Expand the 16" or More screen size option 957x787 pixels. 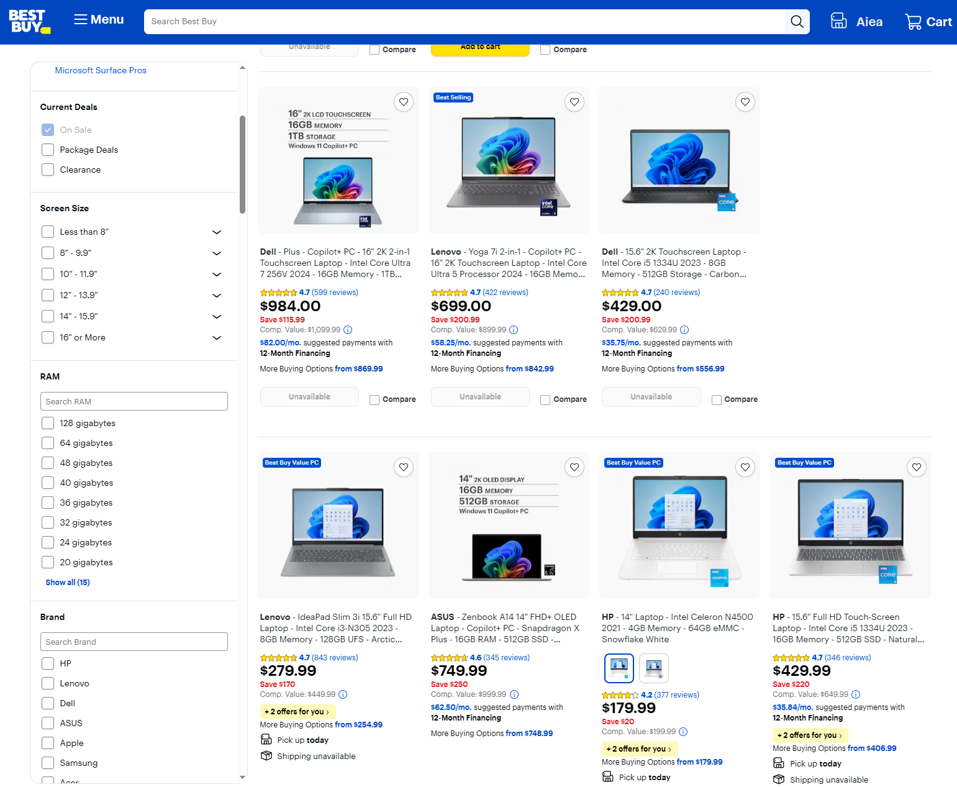pos(216,338)
